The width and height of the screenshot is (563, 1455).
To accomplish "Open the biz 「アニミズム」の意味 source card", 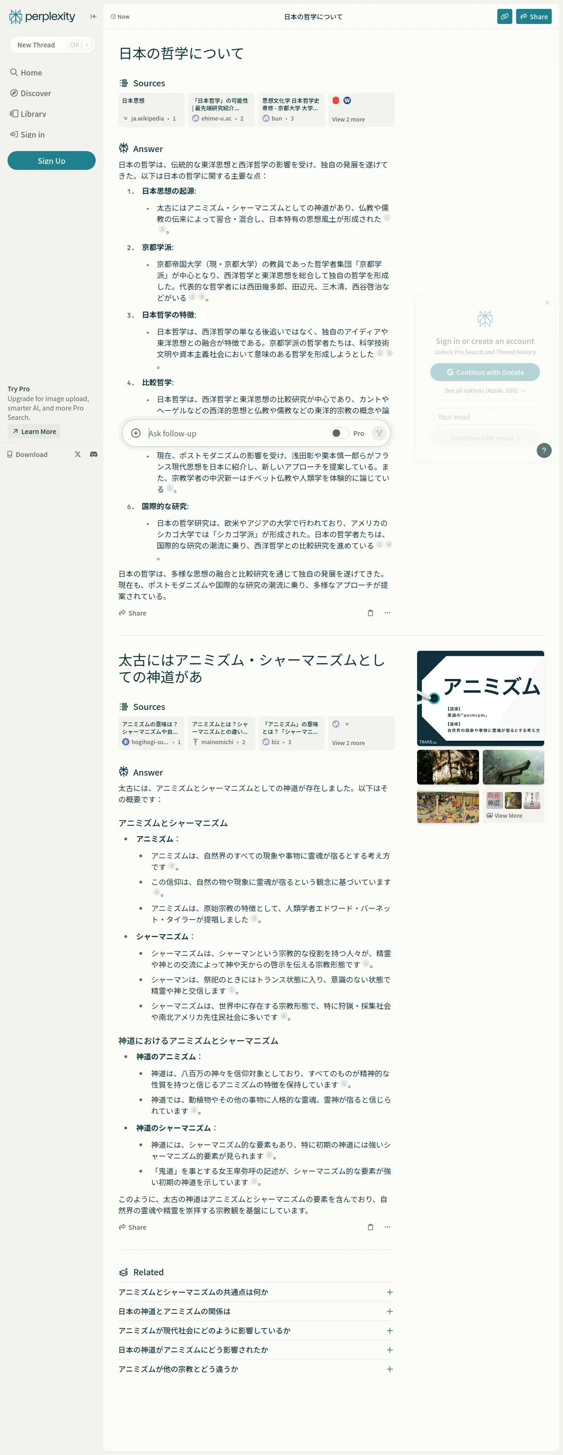I will 291,733.
